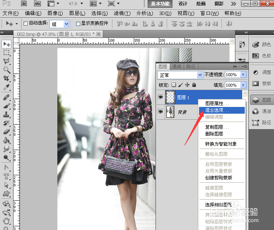Hide the 图层 1 layer eye
This screenshot has width=274, height=230.
click(x=160, y=97)
